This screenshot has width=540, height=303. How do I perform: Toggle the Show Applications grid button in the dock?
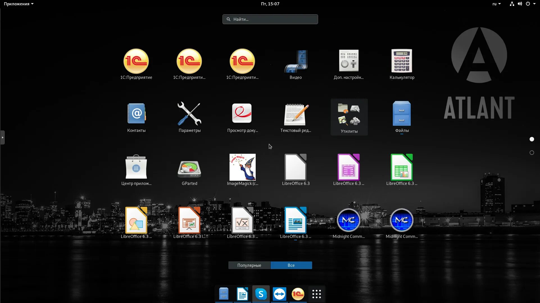click(317, 294)
